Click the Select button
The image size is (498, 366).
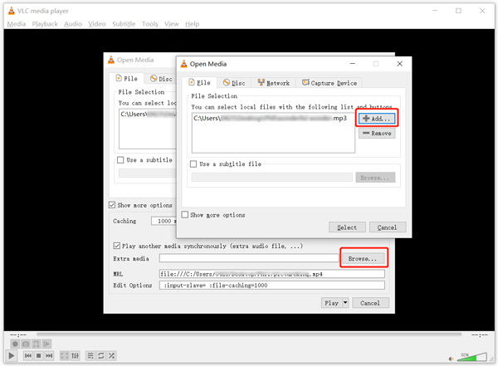coord(347,227)
